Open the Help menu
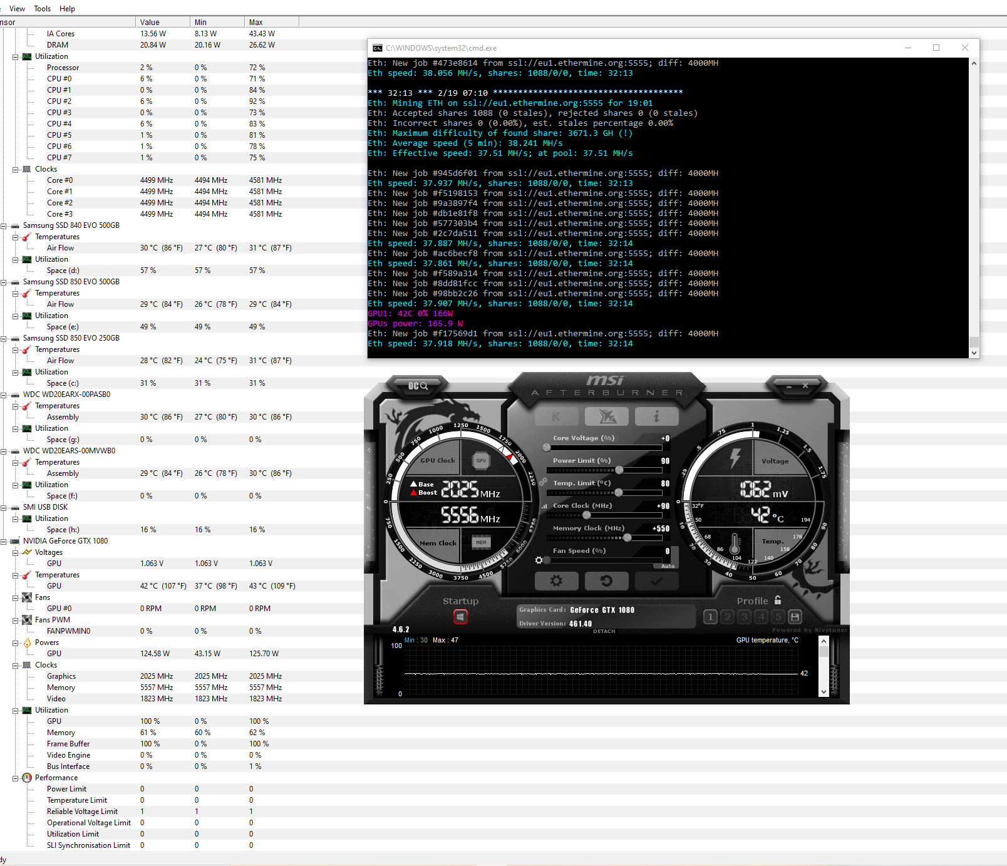 [67, 9]
